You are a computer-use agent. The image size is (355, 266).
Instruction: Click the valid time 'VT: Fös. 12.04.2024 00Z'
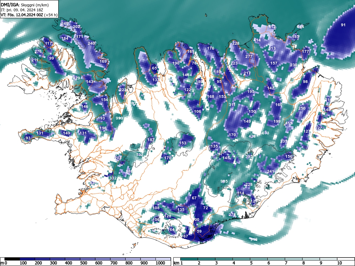click(22, 15)
